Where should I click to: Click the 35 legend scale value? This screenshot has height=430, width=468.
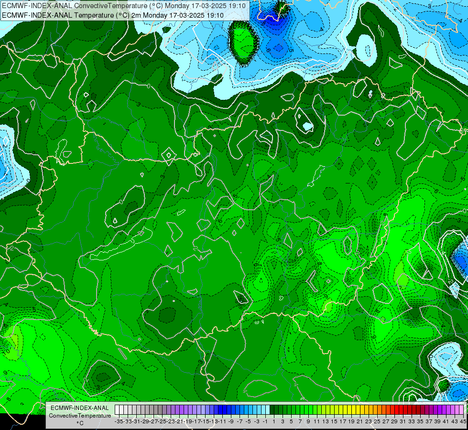(x=420, y=422)
